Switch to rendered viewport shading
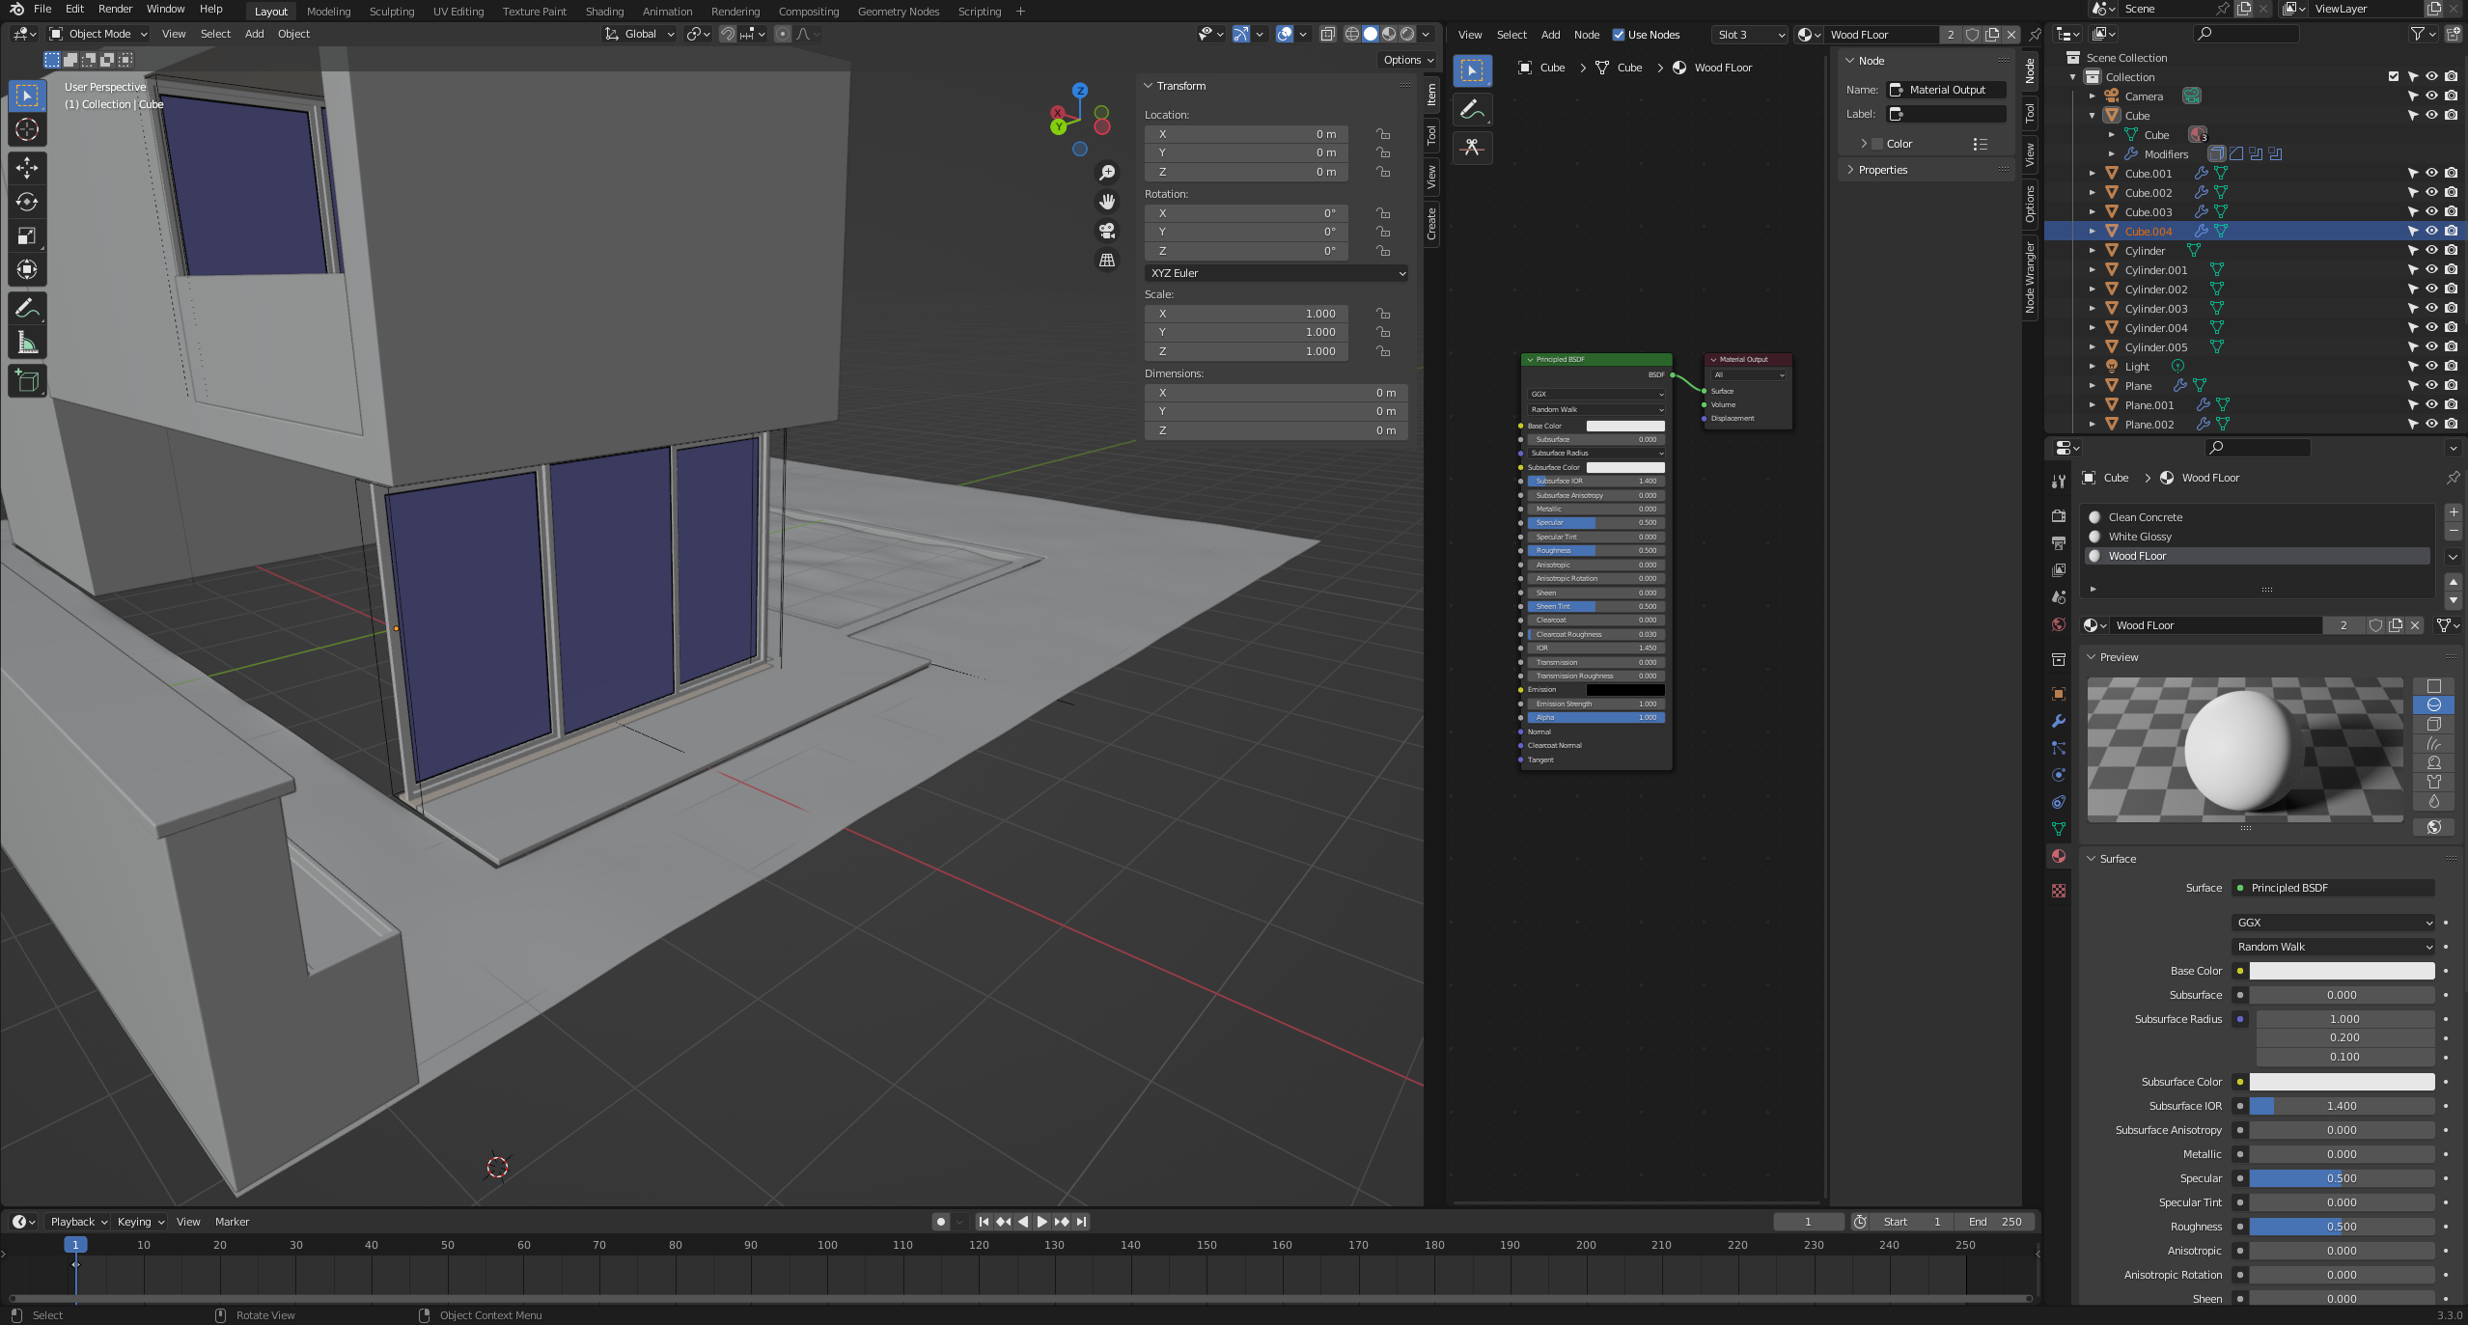2468x1325 pixels. pyautogui.click(x=1408, y=34)
